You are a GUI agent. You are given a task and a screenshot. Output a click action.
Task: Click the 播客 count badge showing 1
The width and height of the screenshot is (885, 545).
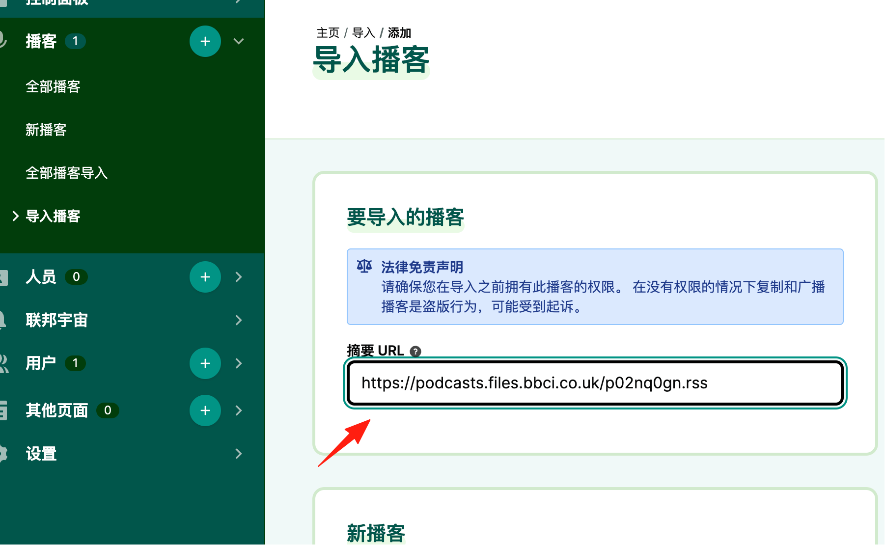click(76, 41)
